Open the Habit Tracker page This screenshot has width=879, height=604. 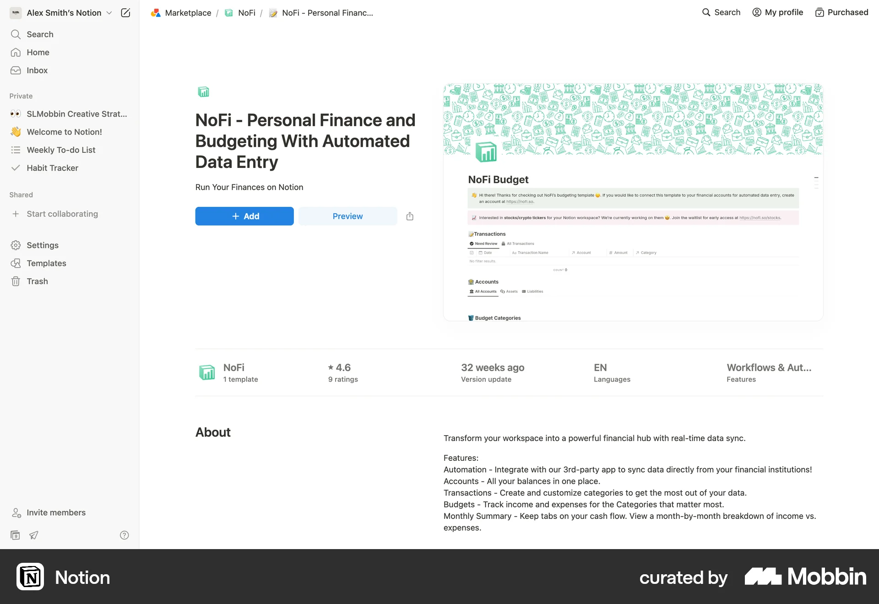(x=52, y=168)
